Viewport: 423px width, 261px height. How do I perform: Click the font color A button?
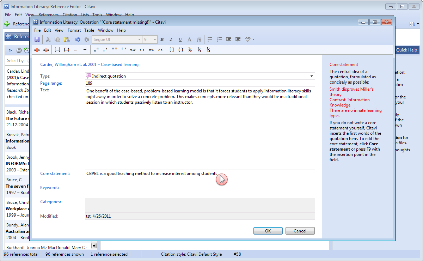click(x=189, y=40)
